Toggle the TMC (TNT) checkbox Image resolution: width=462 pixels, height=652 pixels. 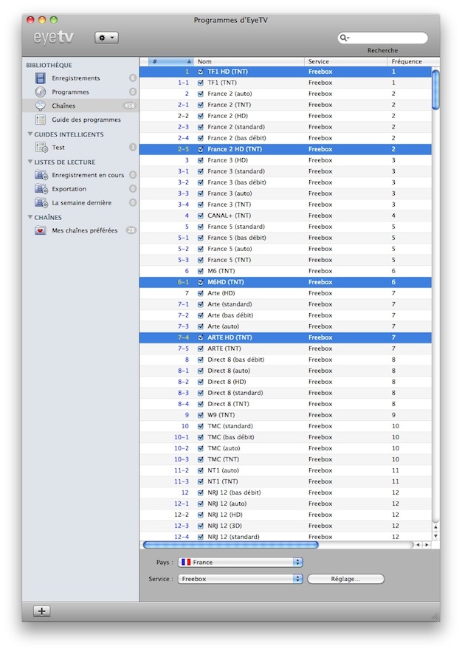[x=201, y=459]
